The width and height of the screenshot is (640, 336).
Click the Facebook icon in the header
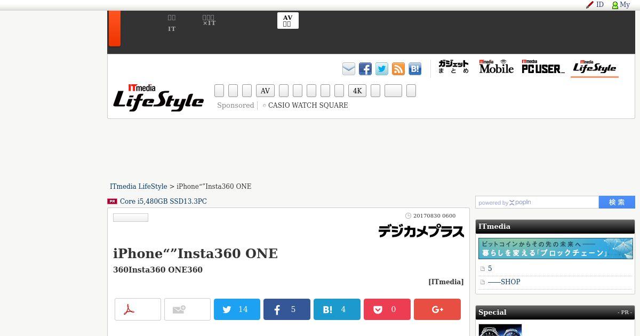click(365, 69)
